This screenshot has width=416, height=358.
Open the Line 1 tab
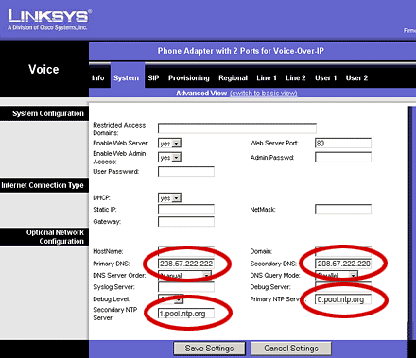click(x=267, y=77)
